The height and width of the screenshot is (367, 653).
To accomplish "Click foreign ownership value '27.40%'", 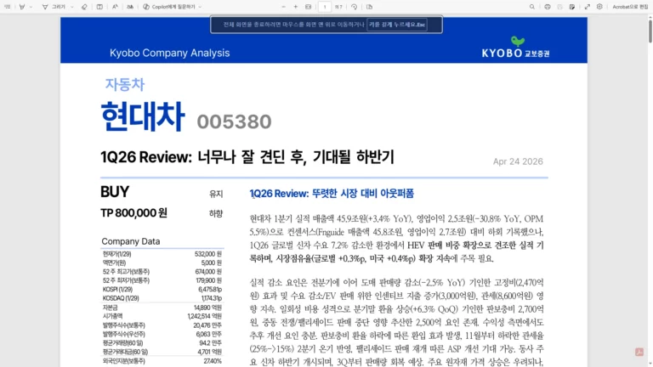I will (213, 361).
